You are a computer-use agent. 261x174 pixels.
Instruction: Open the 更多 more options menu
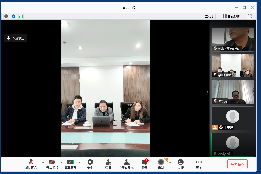click(199, 164)
